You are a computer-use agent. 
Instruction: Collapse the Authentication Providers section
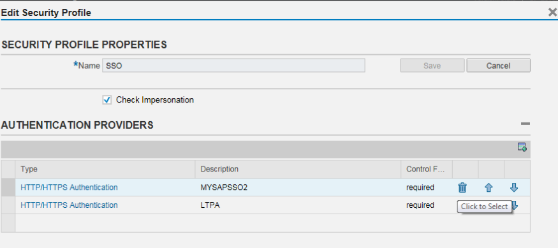click(525, 124)
